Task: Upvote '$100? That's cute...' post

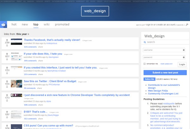Action: coord(7,112)
